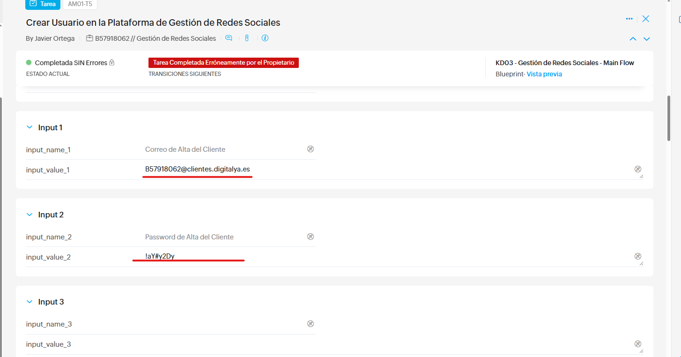Viewport: 681px width, 357px height.
Task: Click Tarea Completada Erróneamente por el Propietario
Action: 223,63
